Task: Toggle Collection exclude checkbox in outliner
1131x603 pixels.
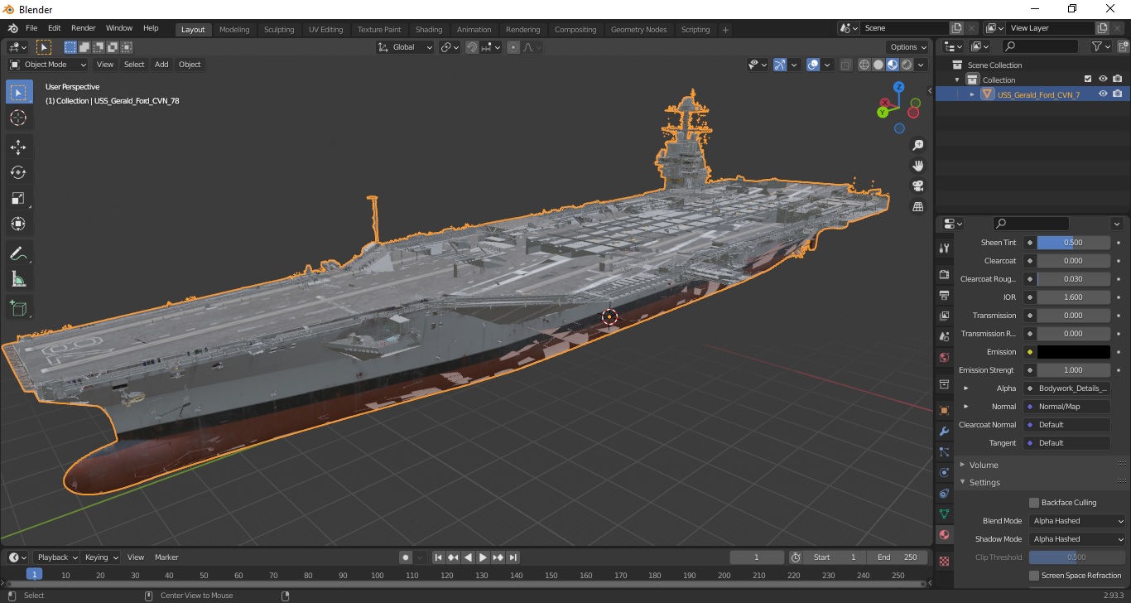Action: [1088, 80]
